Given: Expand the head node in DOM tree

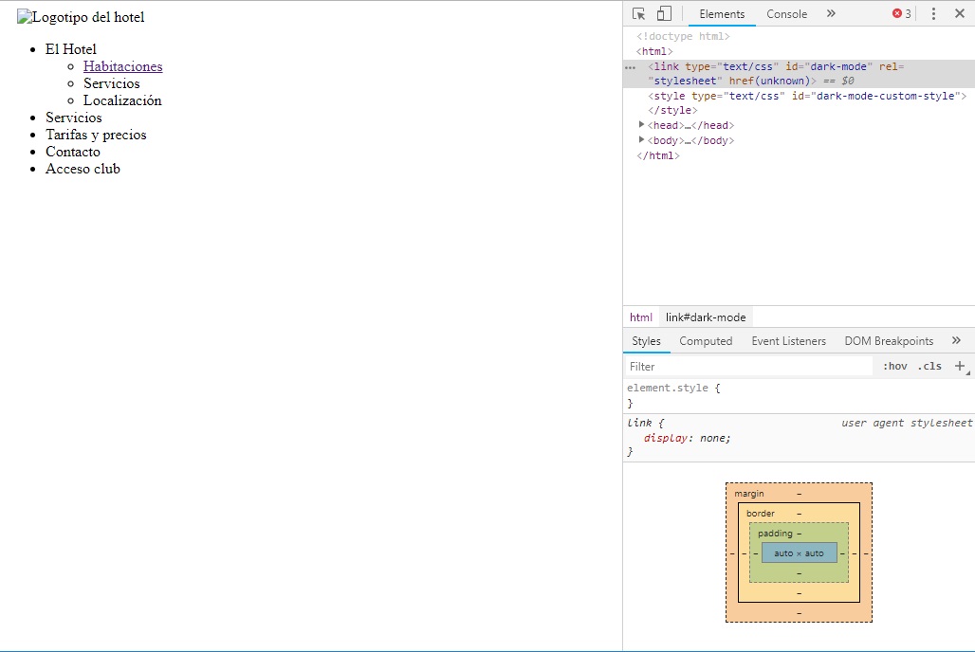Looking at the screenshot, I should pos(642,125).
